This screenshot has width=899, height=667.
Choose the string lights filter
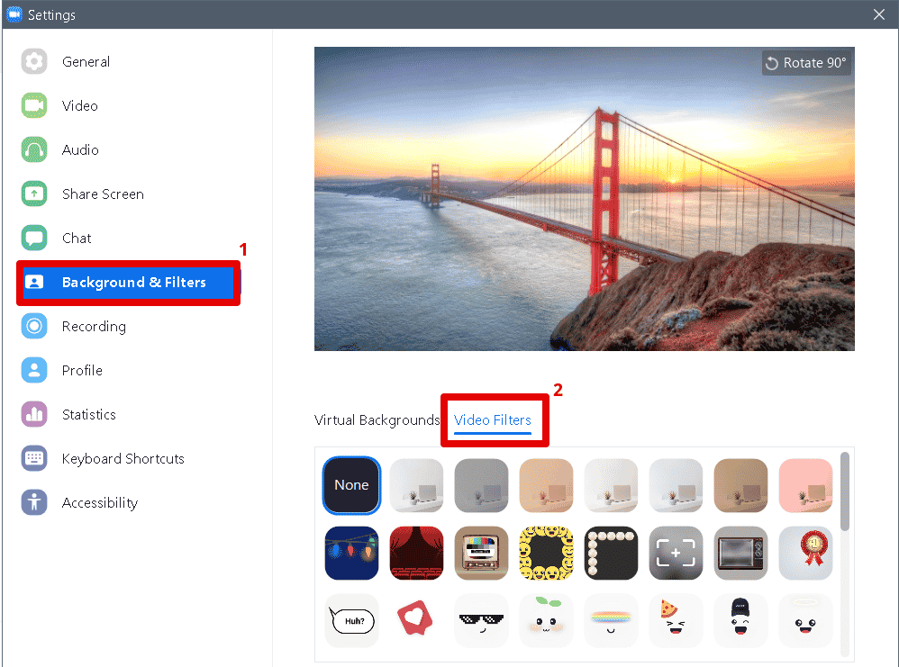351,553
